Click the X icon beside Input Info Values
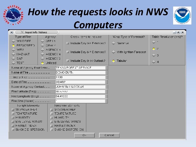Screen dimensions: 196x147 22,32
